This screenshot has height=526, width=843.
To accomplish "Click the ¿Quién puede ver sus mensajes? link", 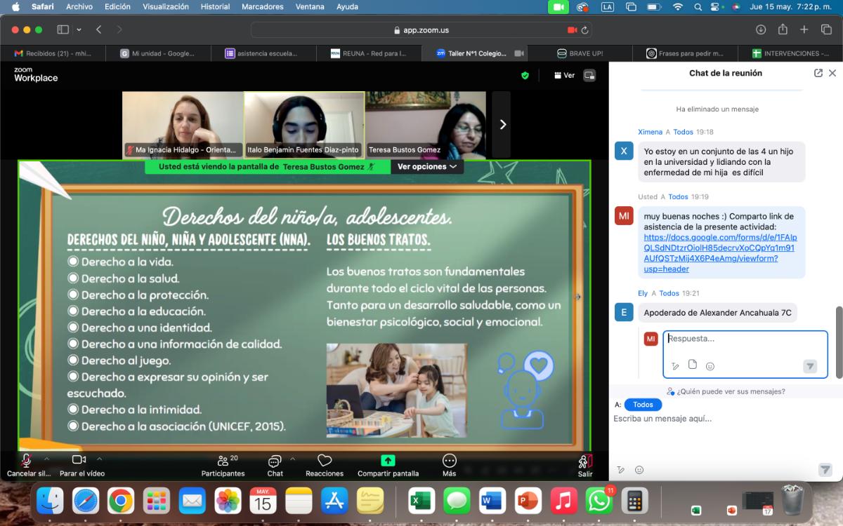I will click(x=726, y=391).
